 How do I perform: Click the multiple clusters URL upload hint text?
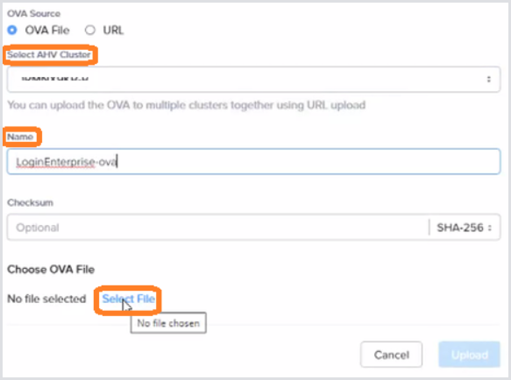(x=187, y=105)
